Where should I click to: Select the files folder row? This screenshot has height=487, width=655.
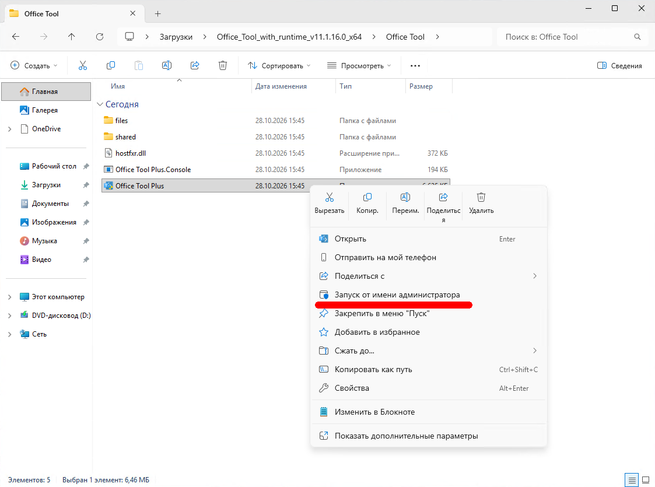point(276,121)
